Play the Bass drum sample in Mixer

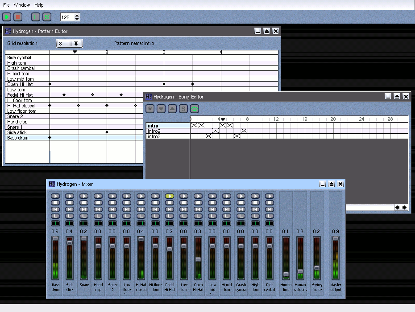[55, 196]
